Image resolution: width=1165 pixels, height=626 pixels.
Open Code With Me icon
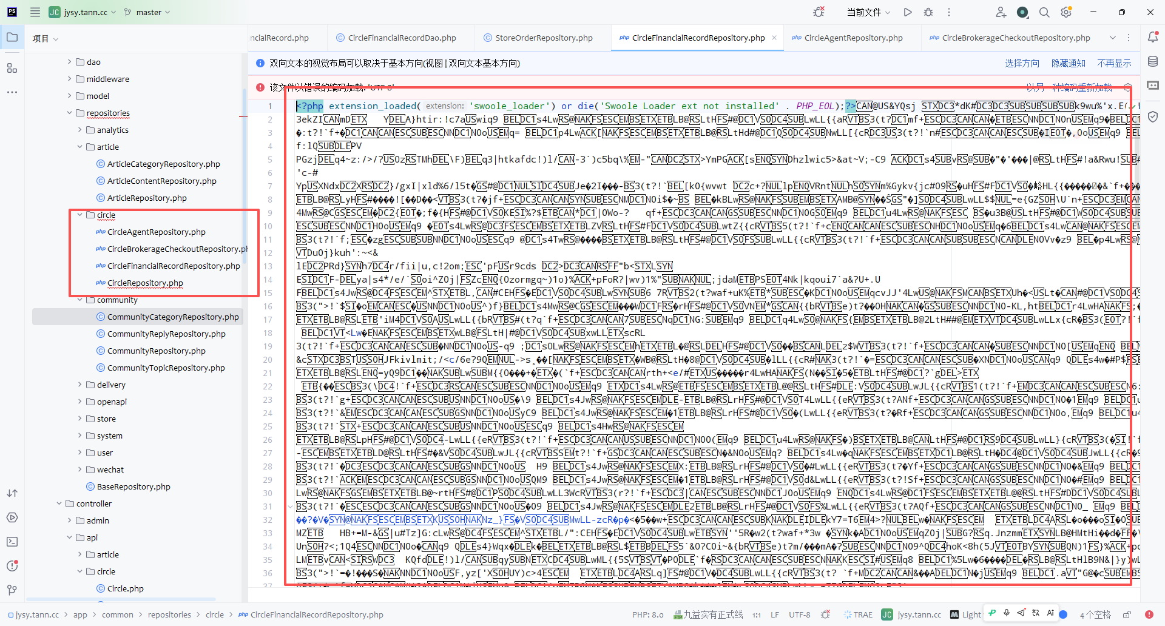click(1001, 12)
